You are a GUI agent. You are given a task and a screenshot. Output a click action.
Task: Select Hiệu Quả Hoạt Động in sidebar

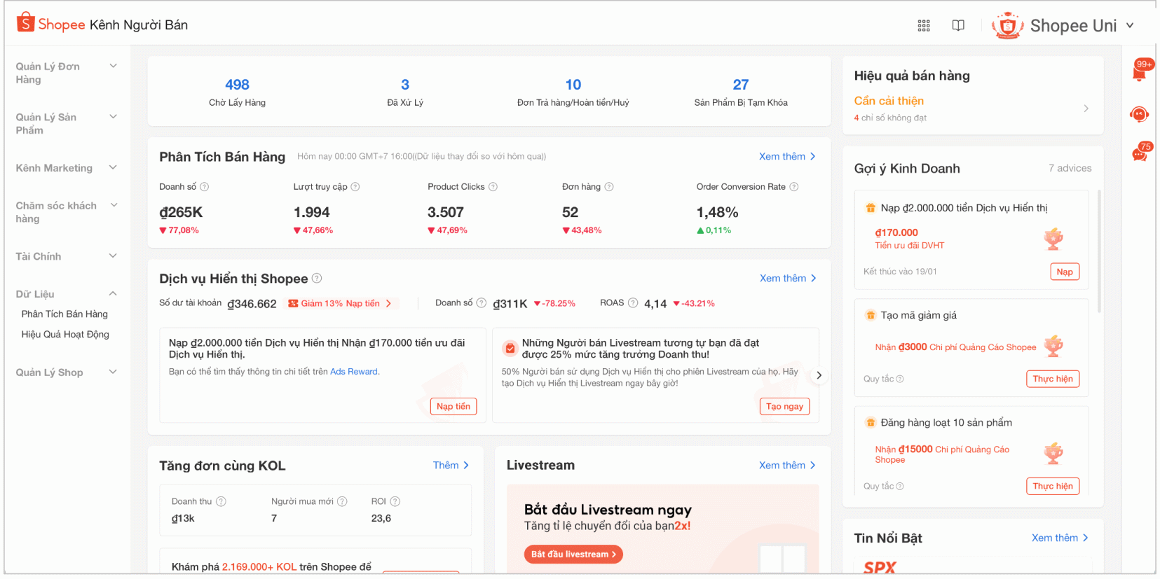(x=65, y=335)
